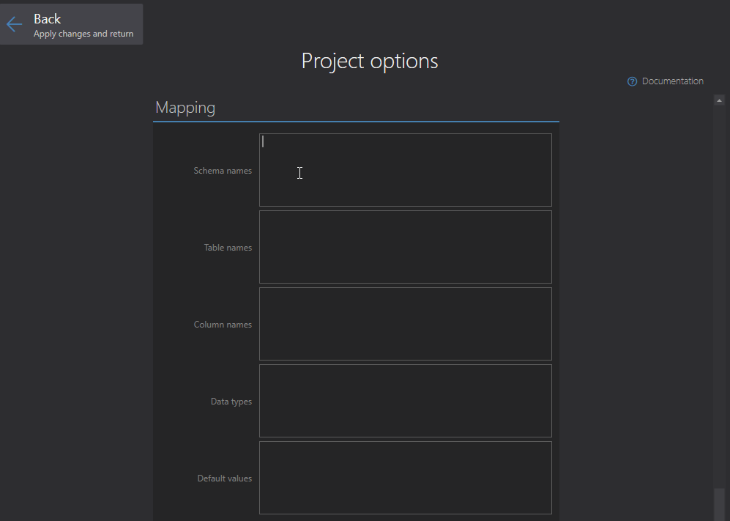Click inside the Table names field
Viewport: 730px width, 521px height.
point(405,247)
